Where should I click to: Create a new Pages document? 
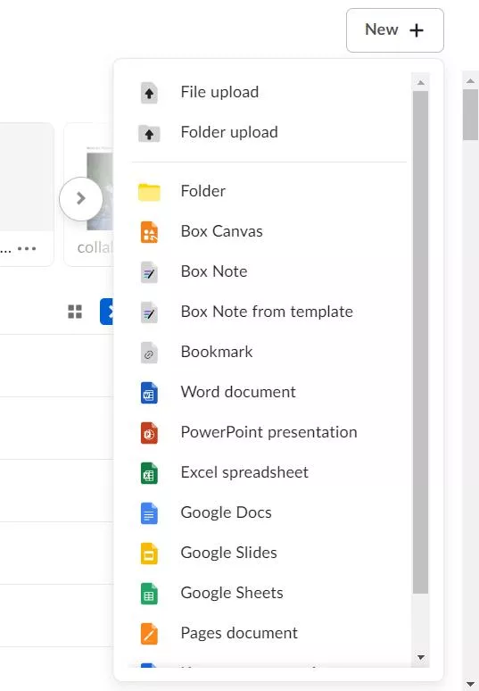click(269, 633)
